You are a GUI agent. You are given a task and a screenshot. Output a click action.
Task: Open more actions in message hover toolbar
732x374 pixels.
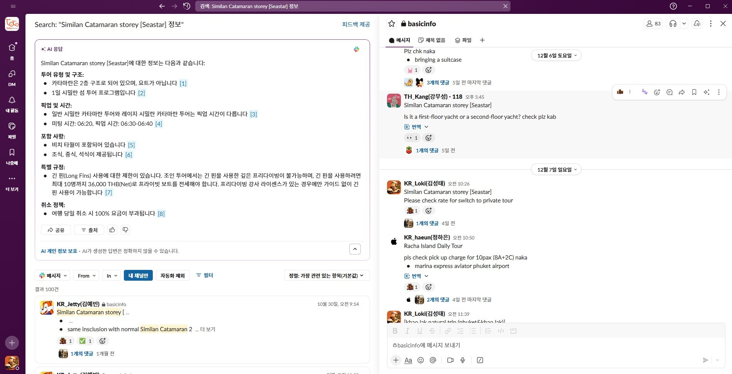coord(719,92)
